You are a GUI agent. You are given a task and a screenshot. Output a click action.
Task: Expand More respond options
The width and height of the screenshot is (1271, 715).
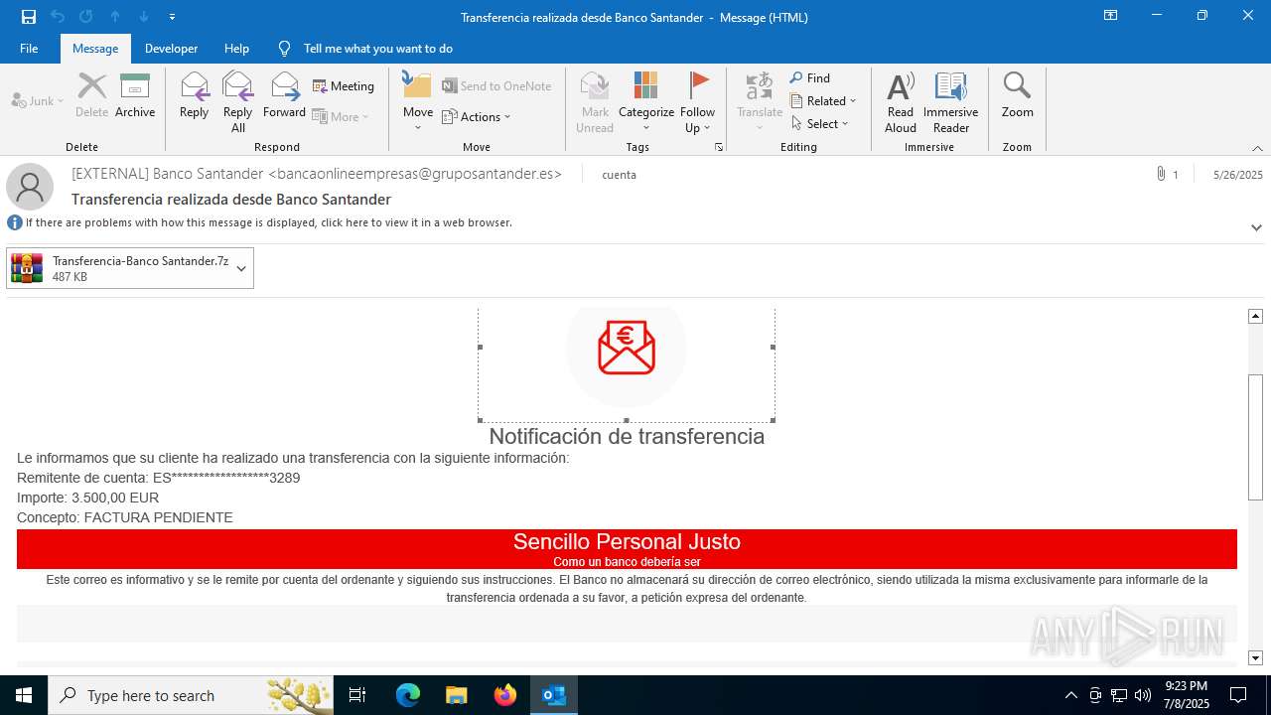[341, 116]
